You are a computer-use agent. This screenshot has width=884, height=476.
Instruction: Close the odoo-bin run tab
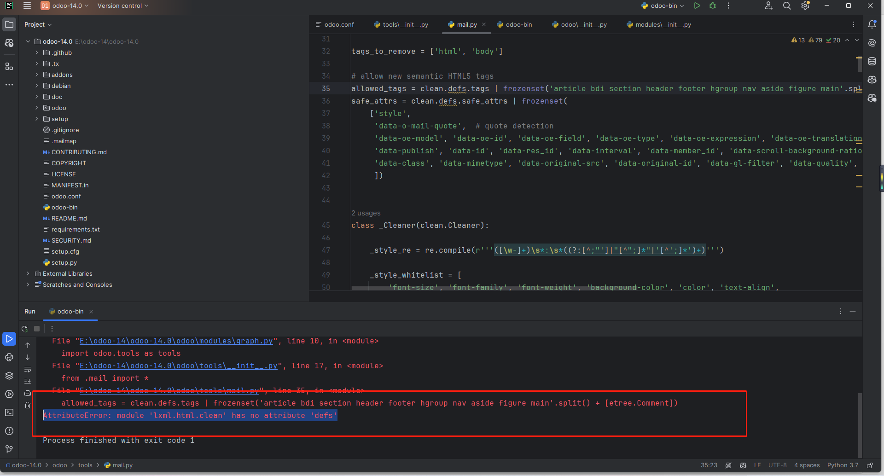pyautogui.click(x=91, y=312)
